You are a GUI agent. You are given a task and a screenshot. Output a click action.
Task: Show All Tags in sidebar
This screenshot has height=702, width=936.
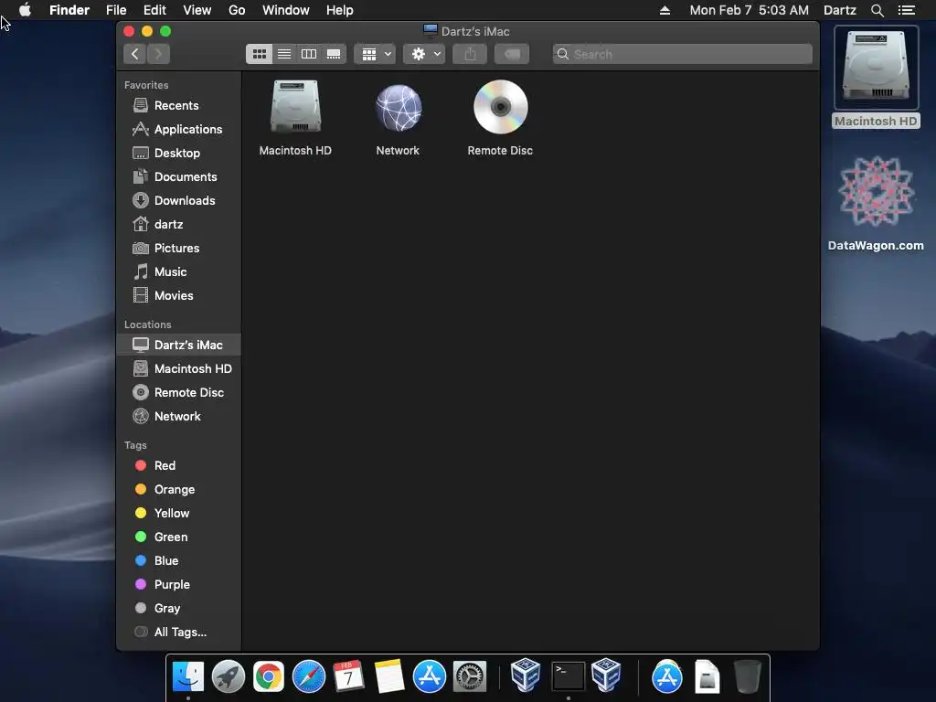point(178,633)
